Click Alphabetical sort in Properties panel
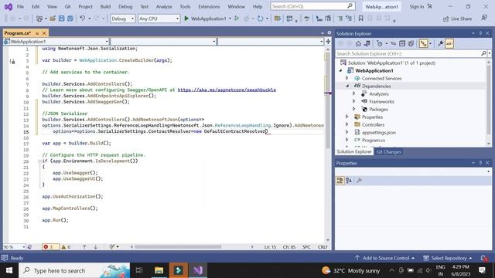Viewport: 495px width, 278px height. point(349,180)
